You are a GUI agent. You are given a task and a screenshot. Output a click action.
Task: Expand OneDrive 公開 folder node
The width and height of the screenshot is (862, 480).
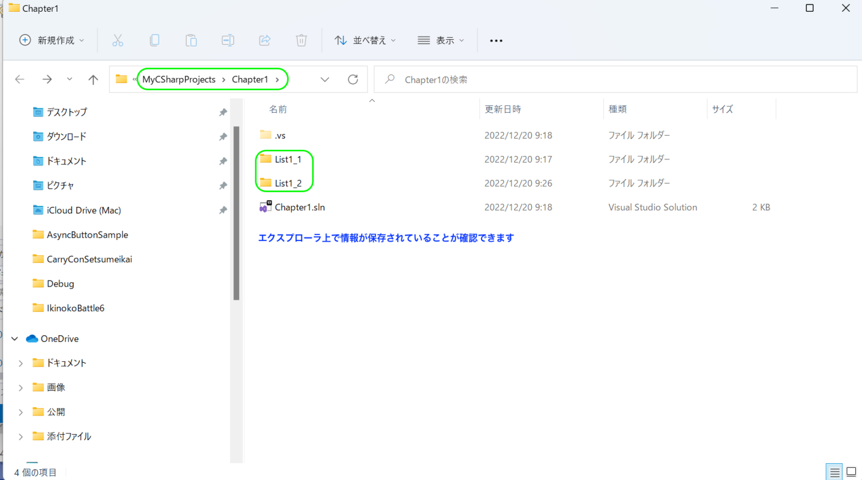(x=21, y=412)
